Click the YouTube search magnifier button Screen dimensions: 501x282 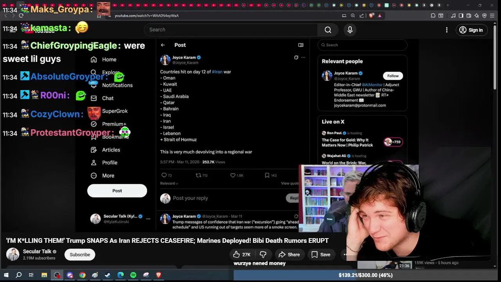pos(328,30)
